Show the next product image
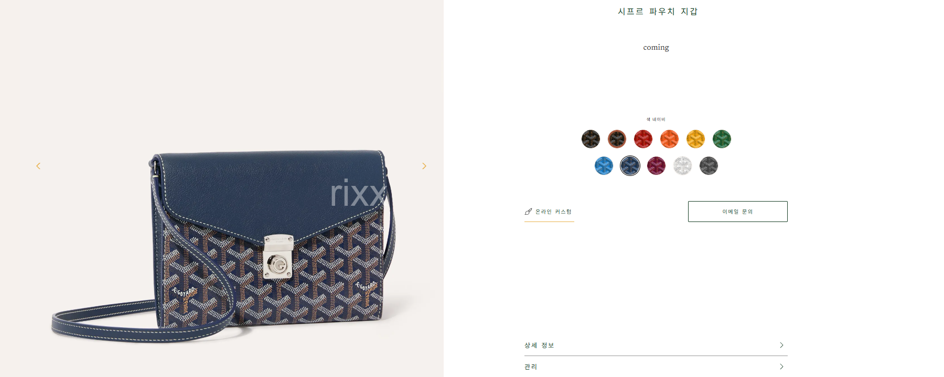The image size is (944, 377). pos(424,166)
